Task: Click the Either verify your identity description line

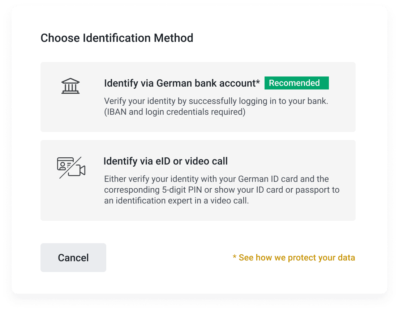Action: tap(216, 179)
